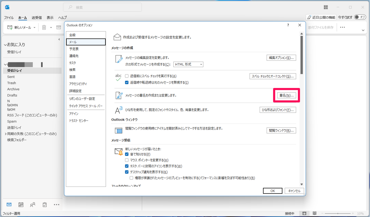Click the 新しいメール envelope icon

tap(10, 28)
